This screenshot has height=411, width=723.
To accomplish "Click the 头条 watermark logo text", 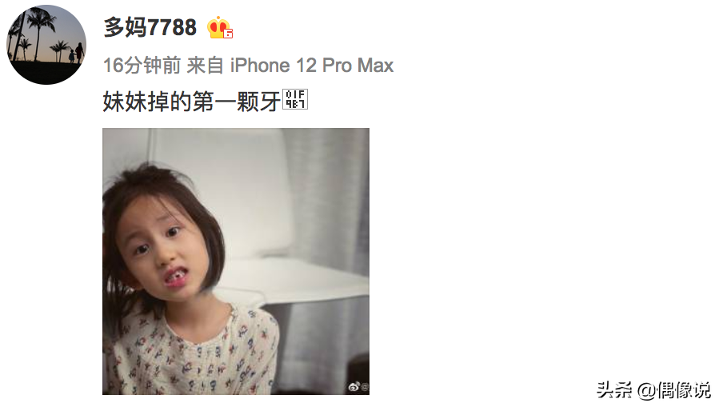I will [x=615, y=389].
